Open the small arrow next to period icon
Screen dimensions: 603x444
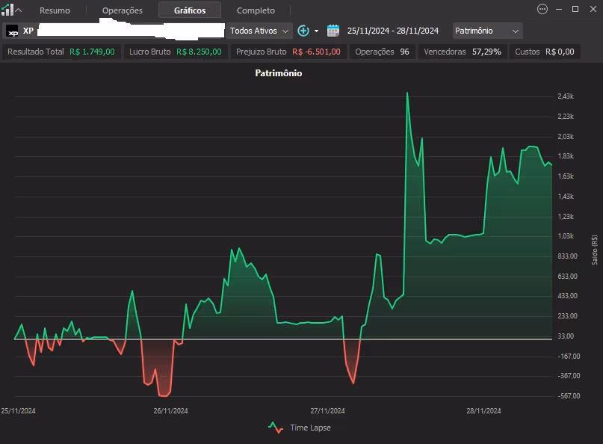316,31
